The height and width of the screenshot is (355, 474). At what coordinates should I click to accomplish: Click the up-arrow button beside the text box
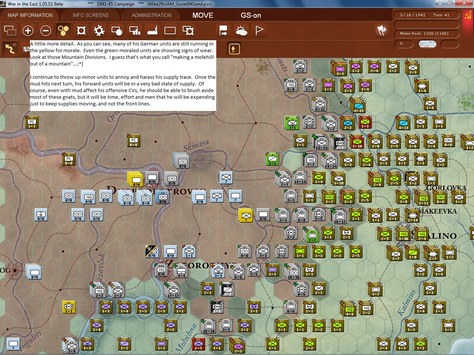point(234,49)
